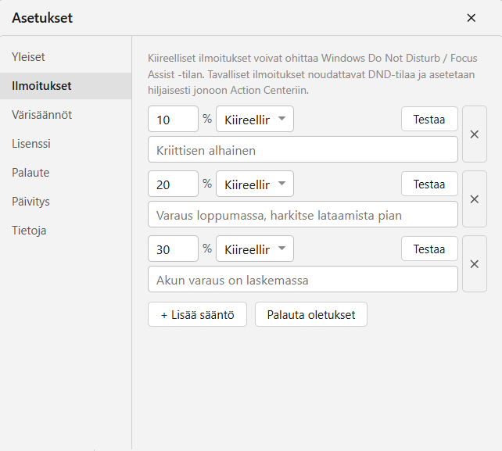Test the 30% notification with Testaa
The width and height of the screenshot is (502, 451).
[x=429, y=249]
